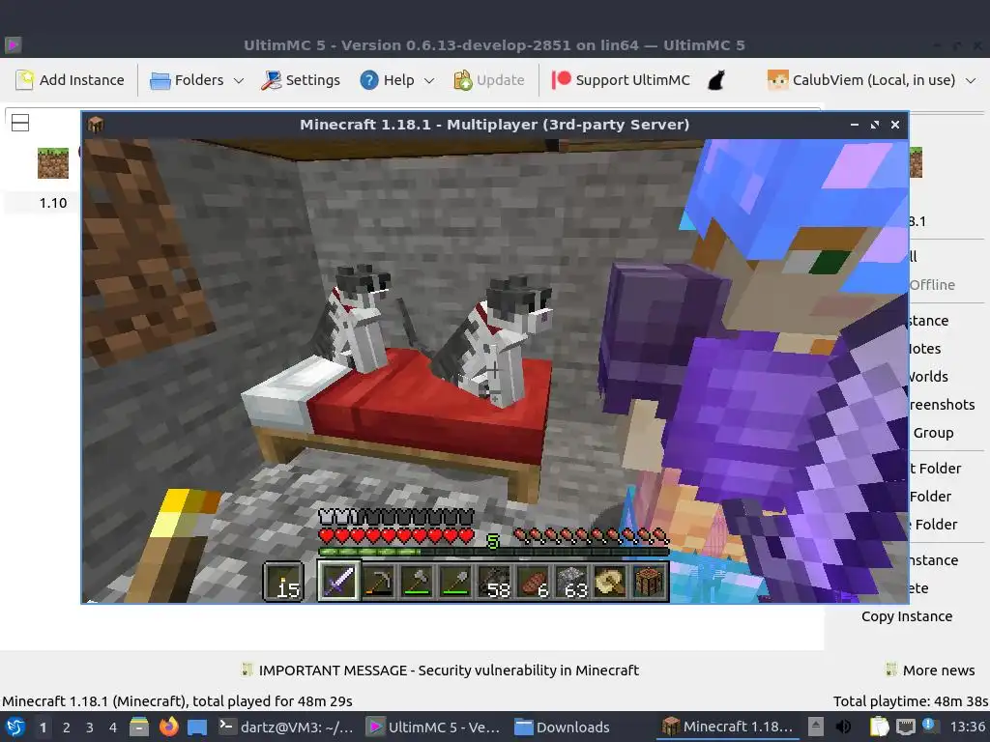990x742 pixels.
Task: Click the Add Instance toolbar button
Action: point(70,80)
